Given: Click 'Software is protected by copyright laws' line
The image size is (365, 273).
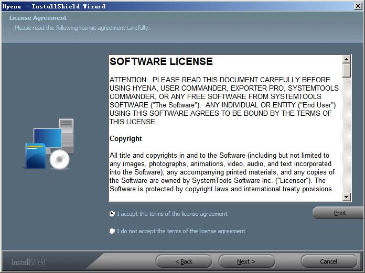Looking at the screenshot, I should 222,189.
